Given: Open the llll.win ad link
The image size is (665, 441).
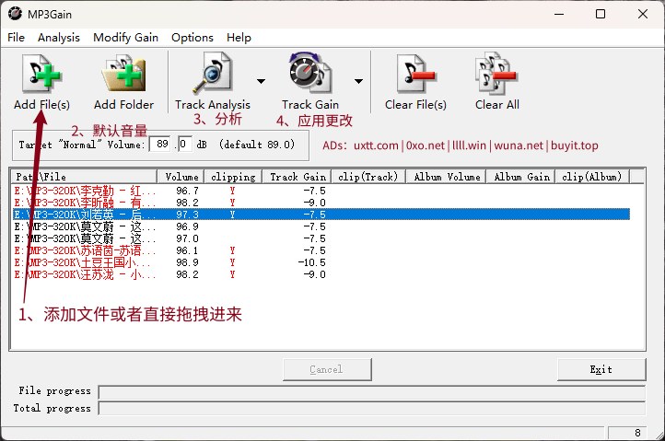Looking at the screenshot, I should pyautogui.click(x=469, y=145).
